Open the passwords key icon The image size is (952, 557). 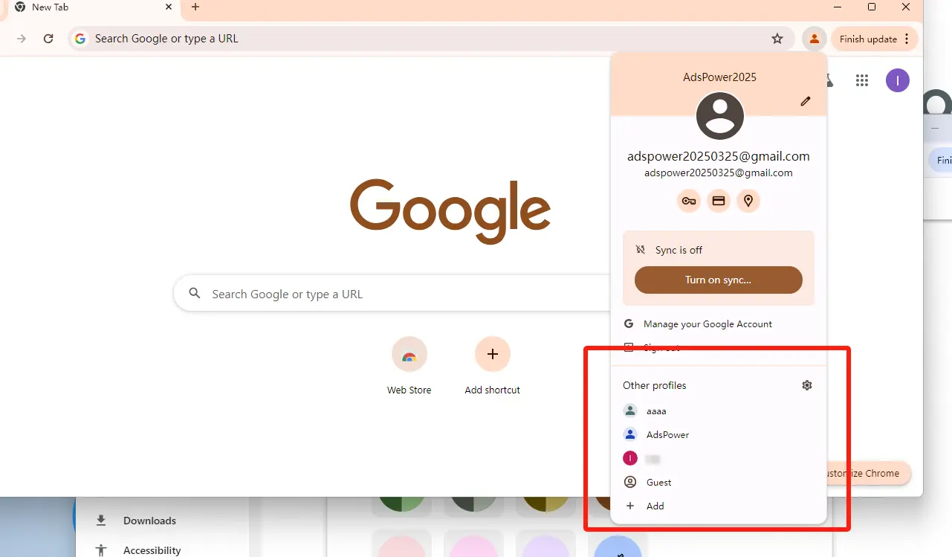click(x=689, y=201)
